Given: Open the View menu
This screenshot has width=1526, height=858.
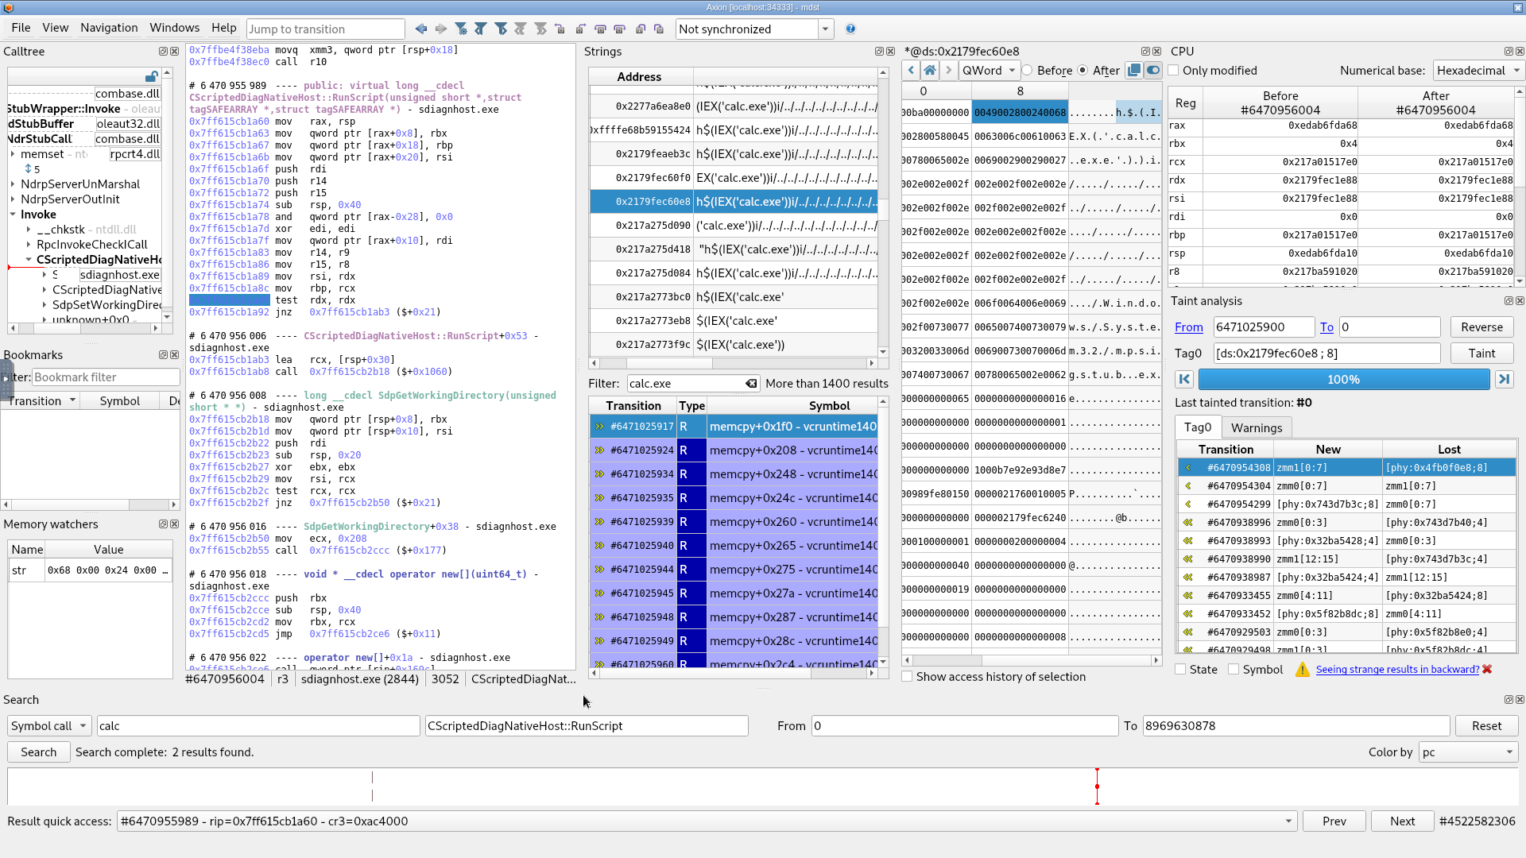Looking at the screenshot, I should (x=55, y=28).
